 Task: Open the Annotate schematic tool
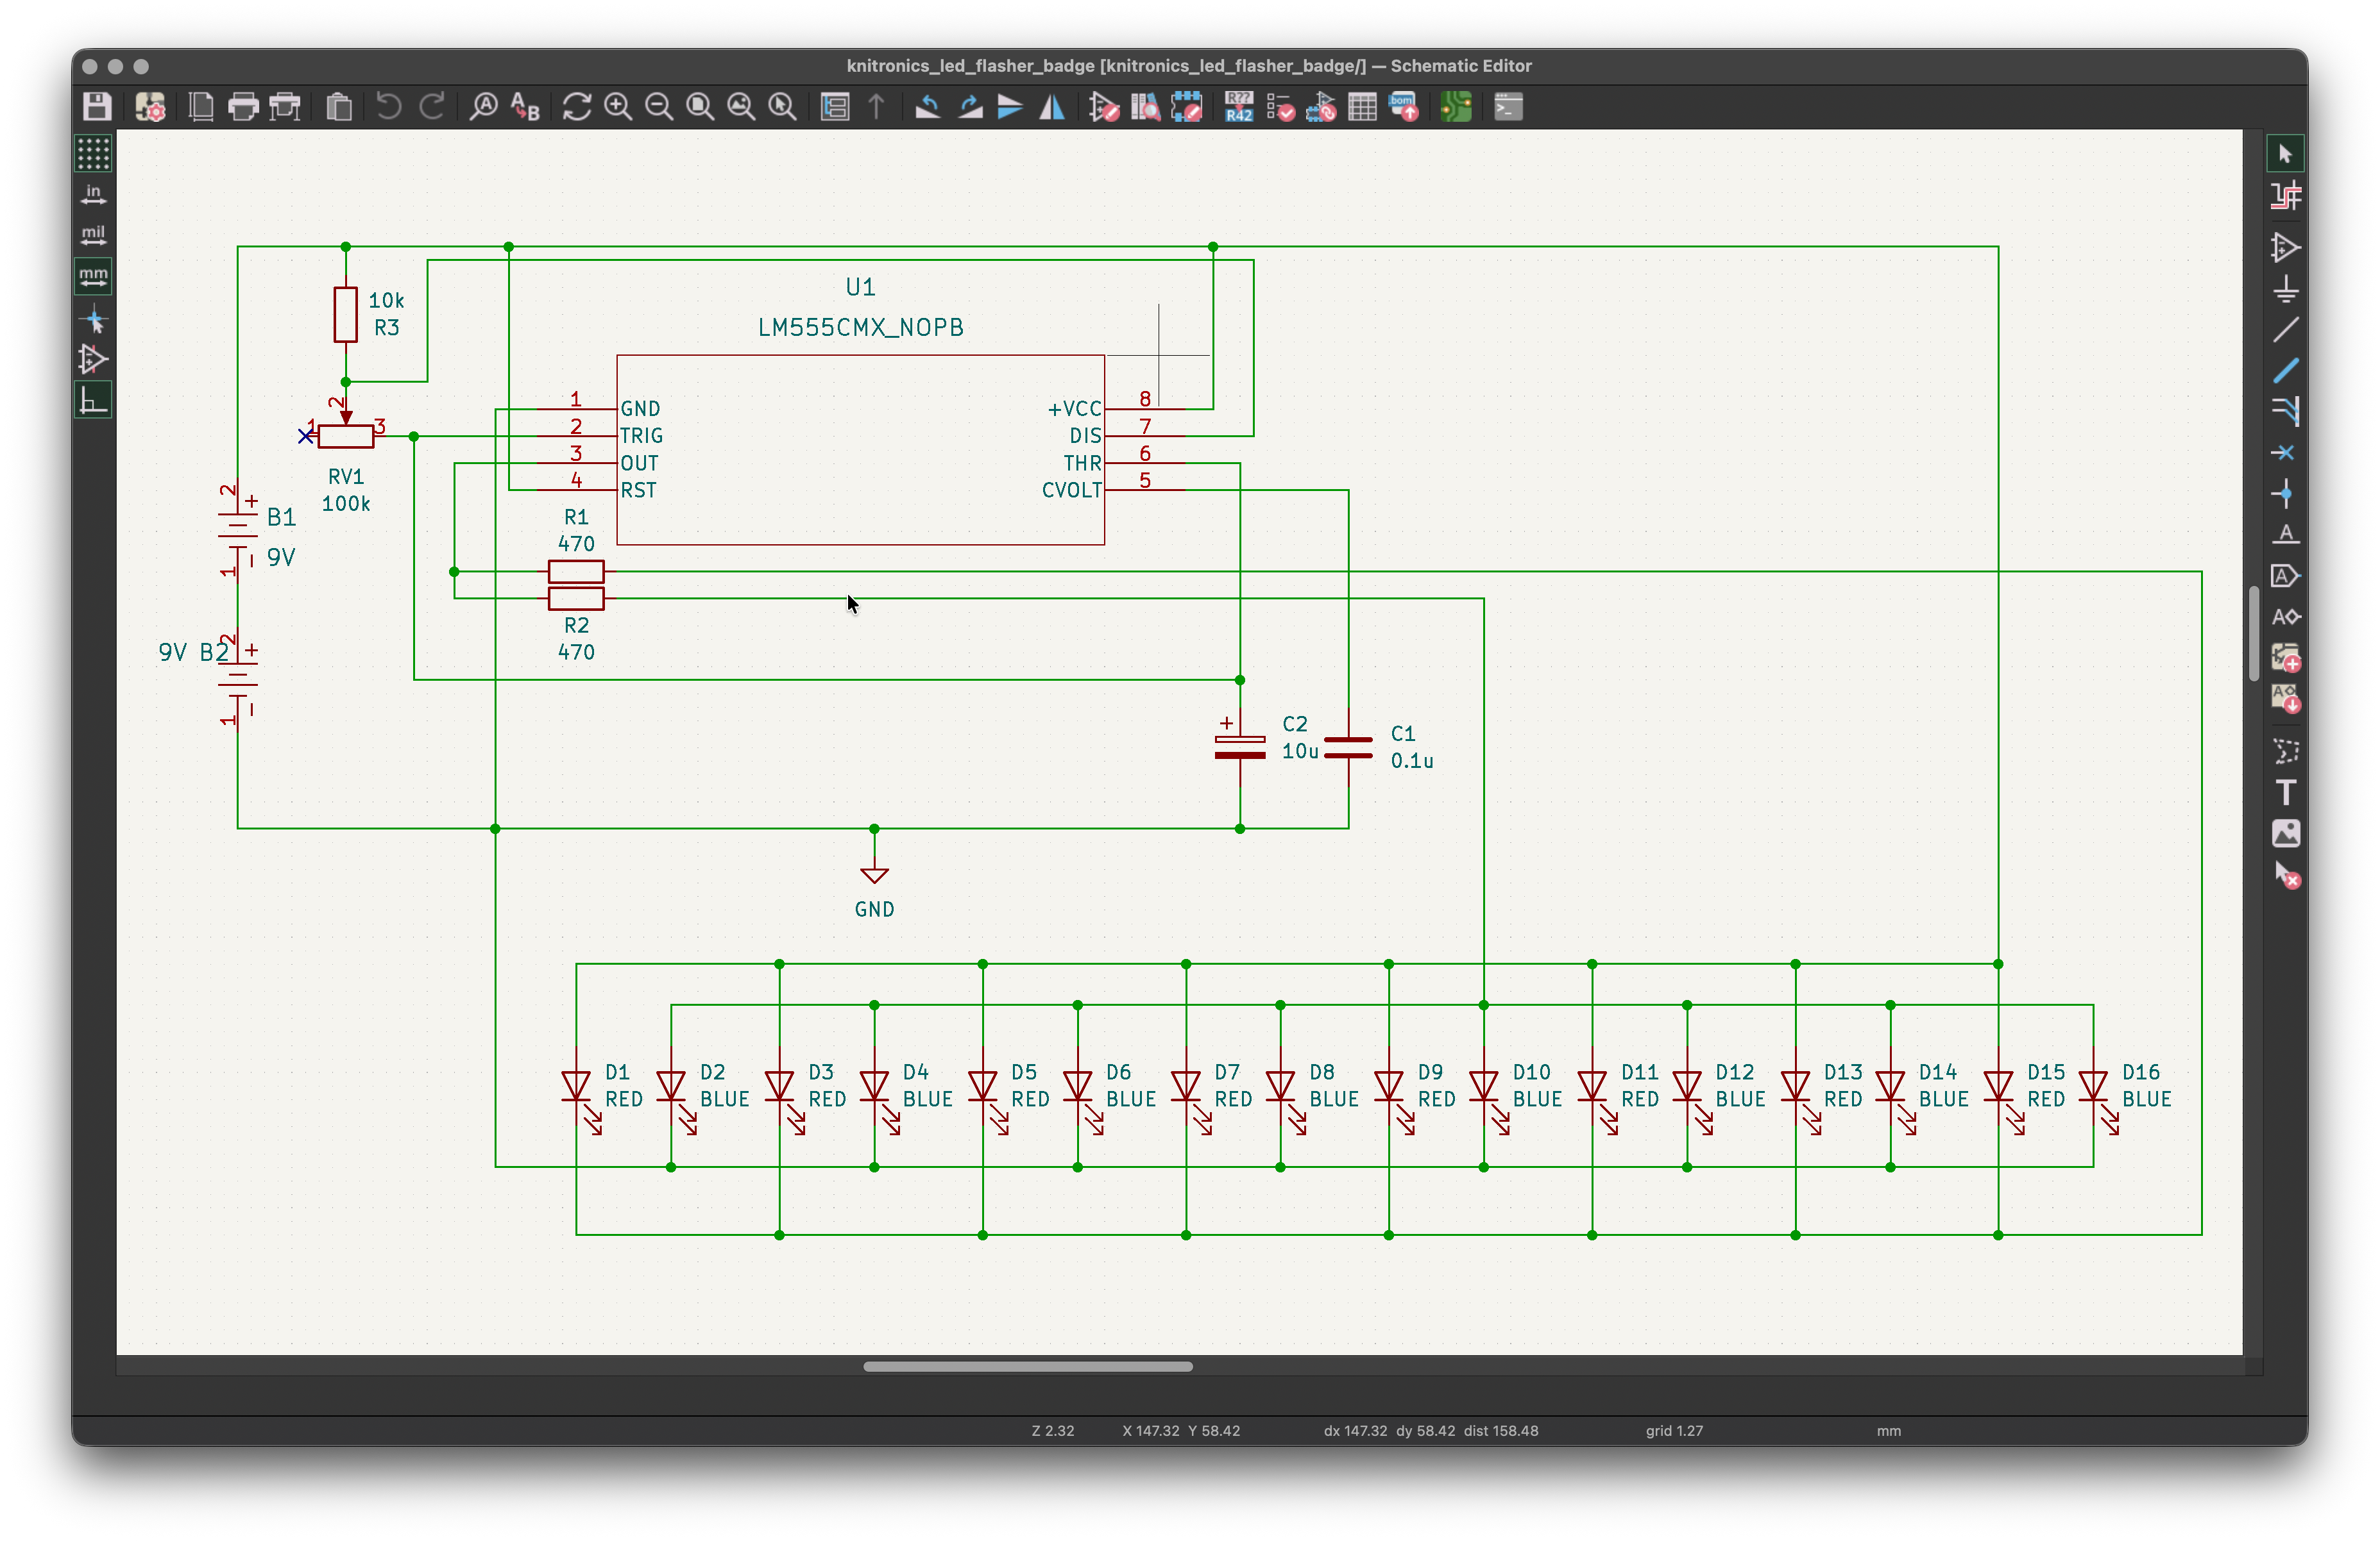click(x=1239, y=107)
